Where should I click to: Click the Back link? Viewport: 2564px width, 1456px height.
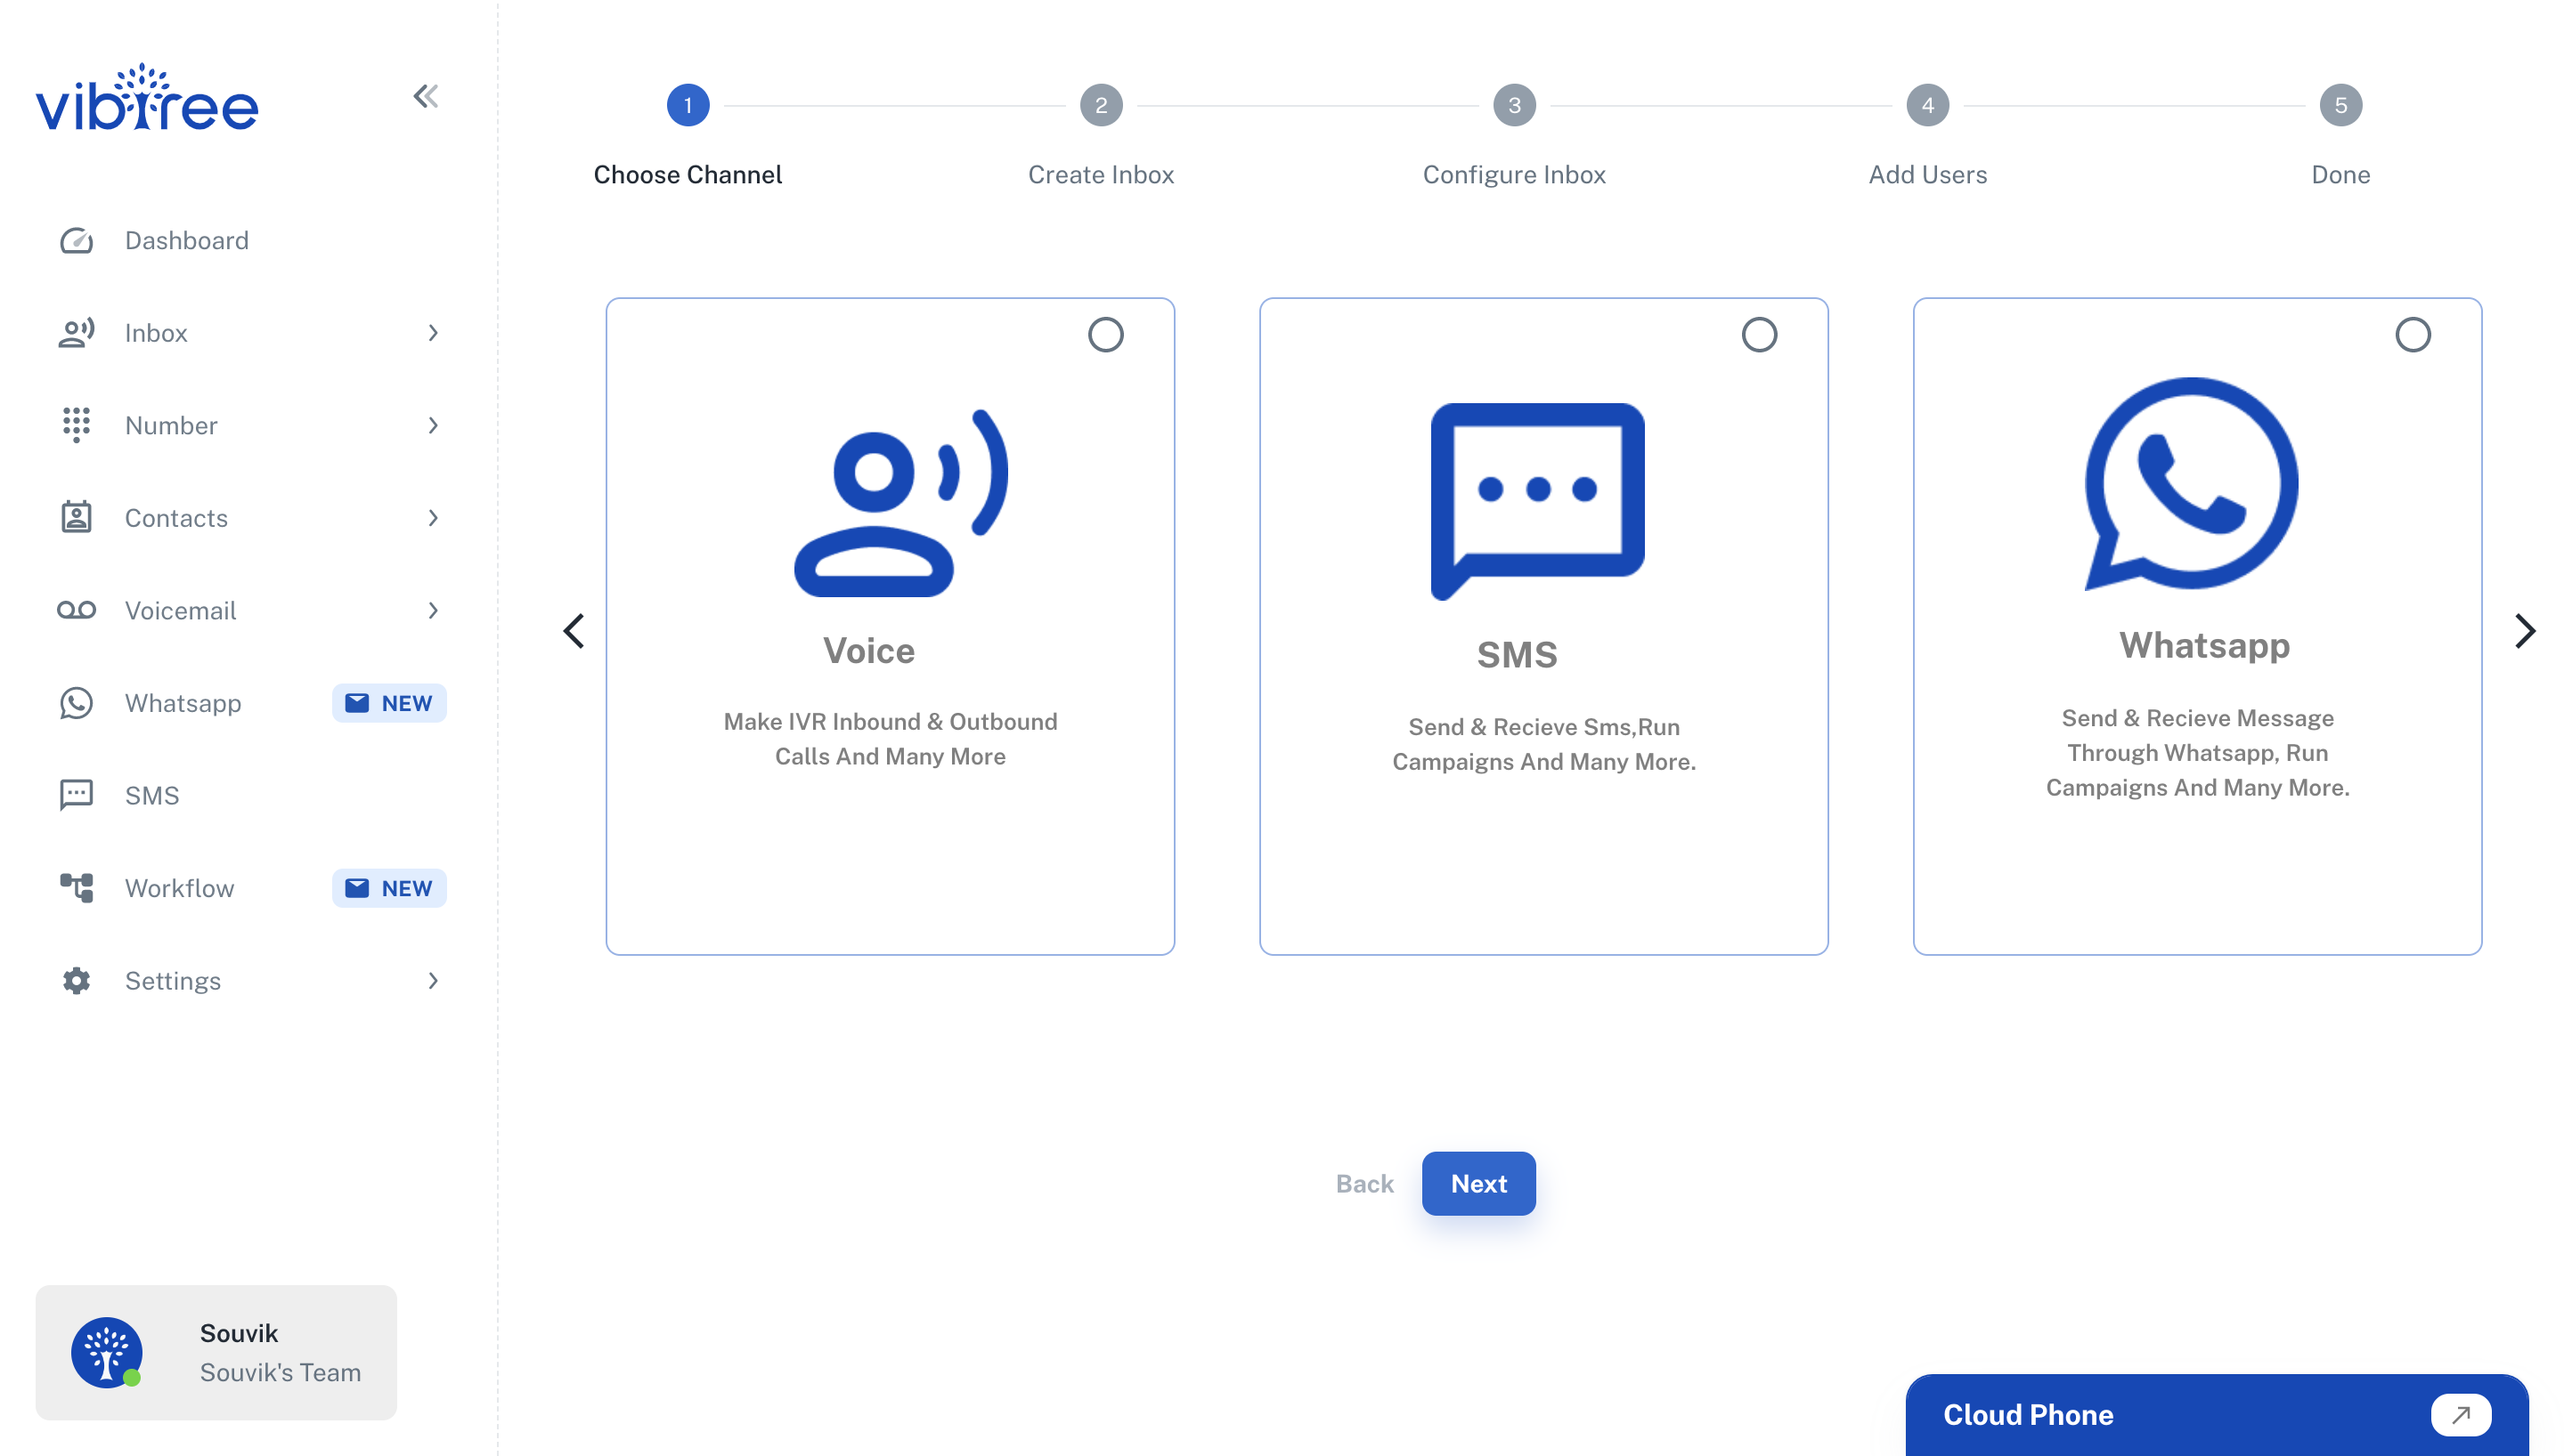[1363, 1183]
